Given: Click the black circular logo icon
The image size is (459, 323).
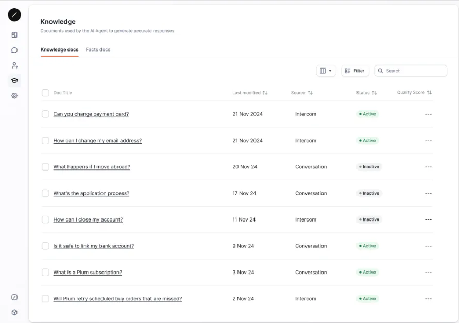Looking at the screenshot, I should (x=14, y=14).
